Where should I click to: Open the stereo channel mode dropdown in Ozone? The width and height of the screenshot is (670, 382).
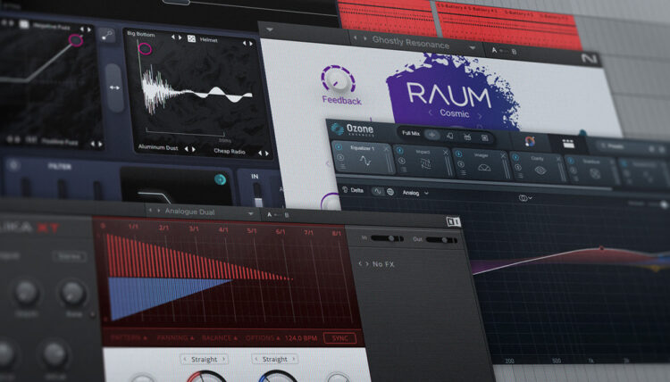coord(525,198)
